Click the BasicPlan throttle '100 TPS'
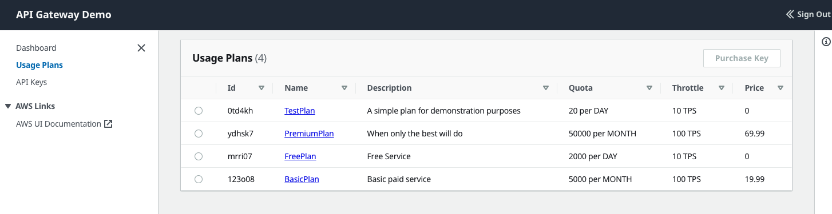 click(687, 179)
